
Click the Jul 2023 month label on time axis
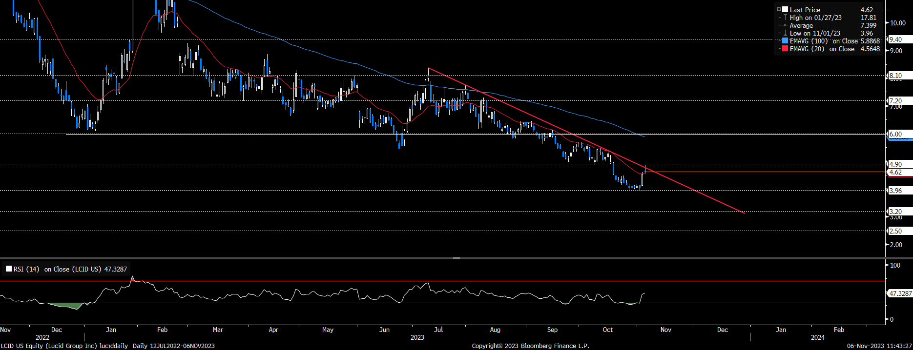438,330
